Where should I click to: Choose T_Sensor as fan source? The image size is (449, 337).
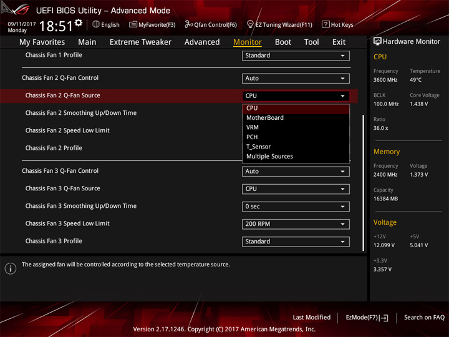[x=296, y=147]
